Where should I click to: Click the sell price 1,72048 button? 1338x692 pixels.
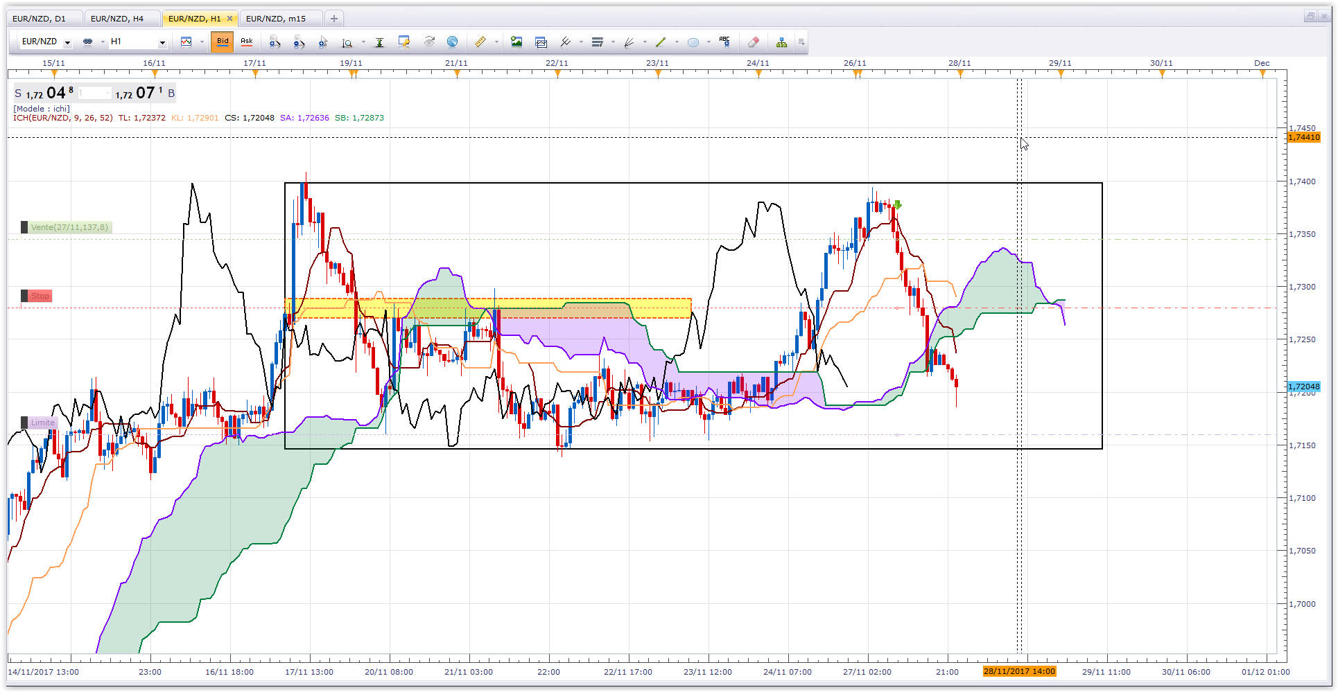tap(44, 93)
